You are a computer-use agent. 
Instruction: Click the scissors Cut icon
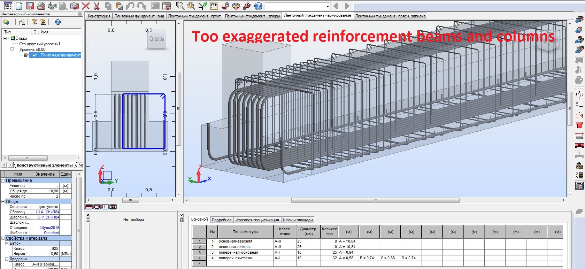[x=97, y=6]
